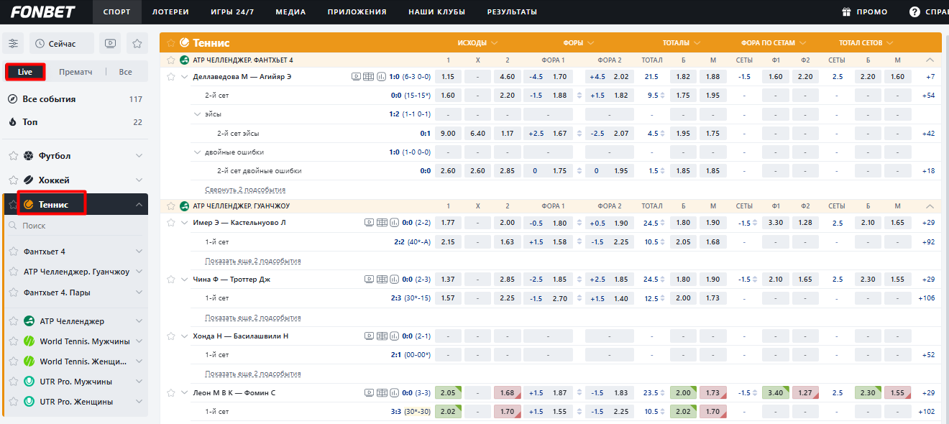Click the Сейчас time filter button
Image resolution: width=949 pixels, height=424 pixels.
pyautogui.click(x=63, y=44)
